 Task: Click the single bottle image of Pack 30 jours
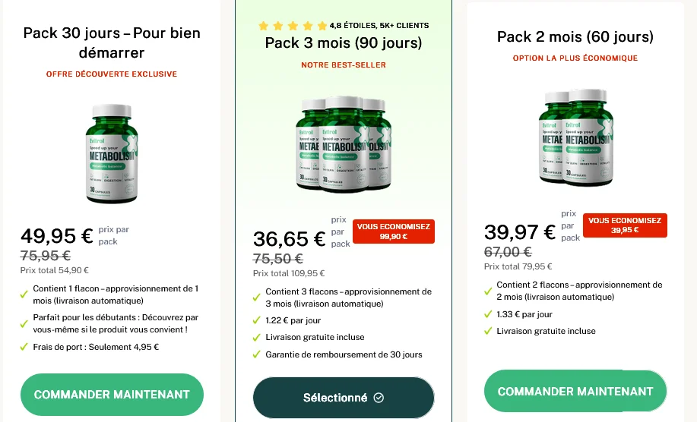(x=112, y=154)
